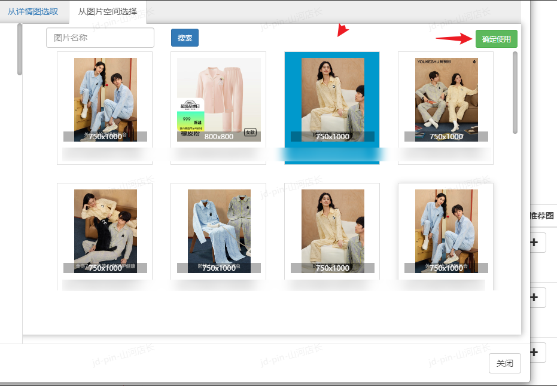Switch to the 从详情图选取 tab
The width and height of the screenshot is (557, 386).
(x=33, y=11)
